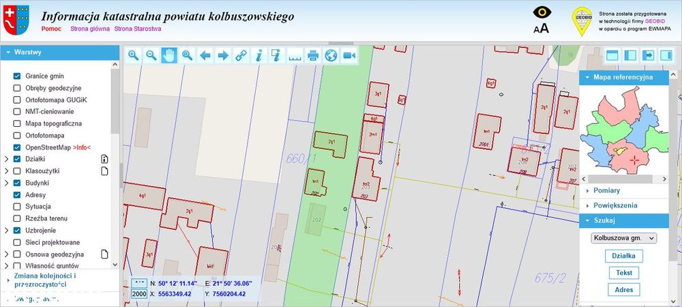The width and height of the screenshot is (682, 307).
Task: Click the coordinate format button above scale
Action: pos(139,283)
